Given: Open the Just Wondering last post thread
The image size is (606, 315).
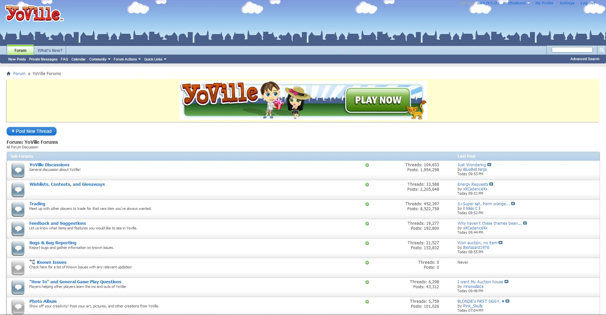Looking at the screenshot, I should pyautogui.click(x=471, y=165).
